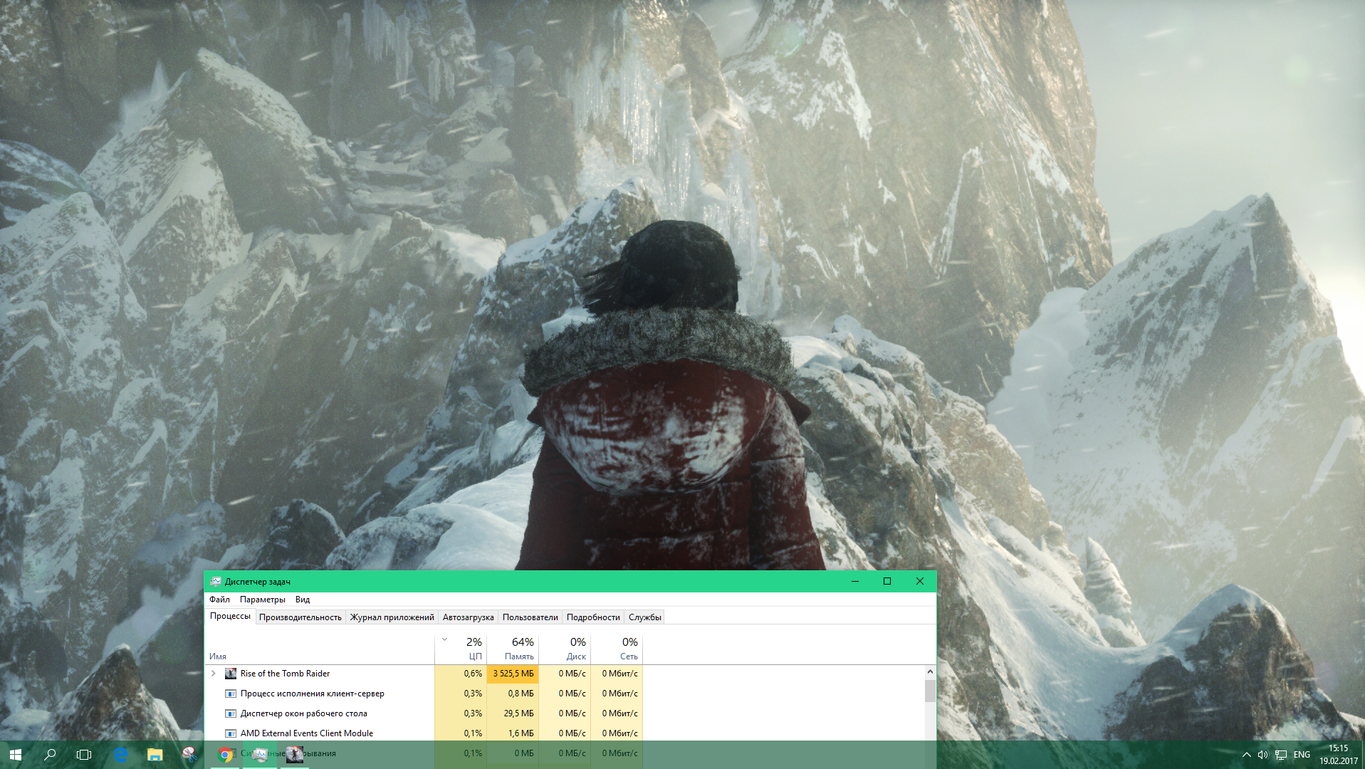Open the Файл menu

point(219,600)
